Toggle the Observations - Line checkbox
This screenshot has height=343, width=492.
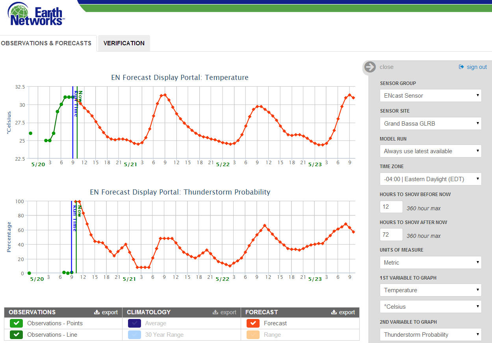click(x=16, y=335)
